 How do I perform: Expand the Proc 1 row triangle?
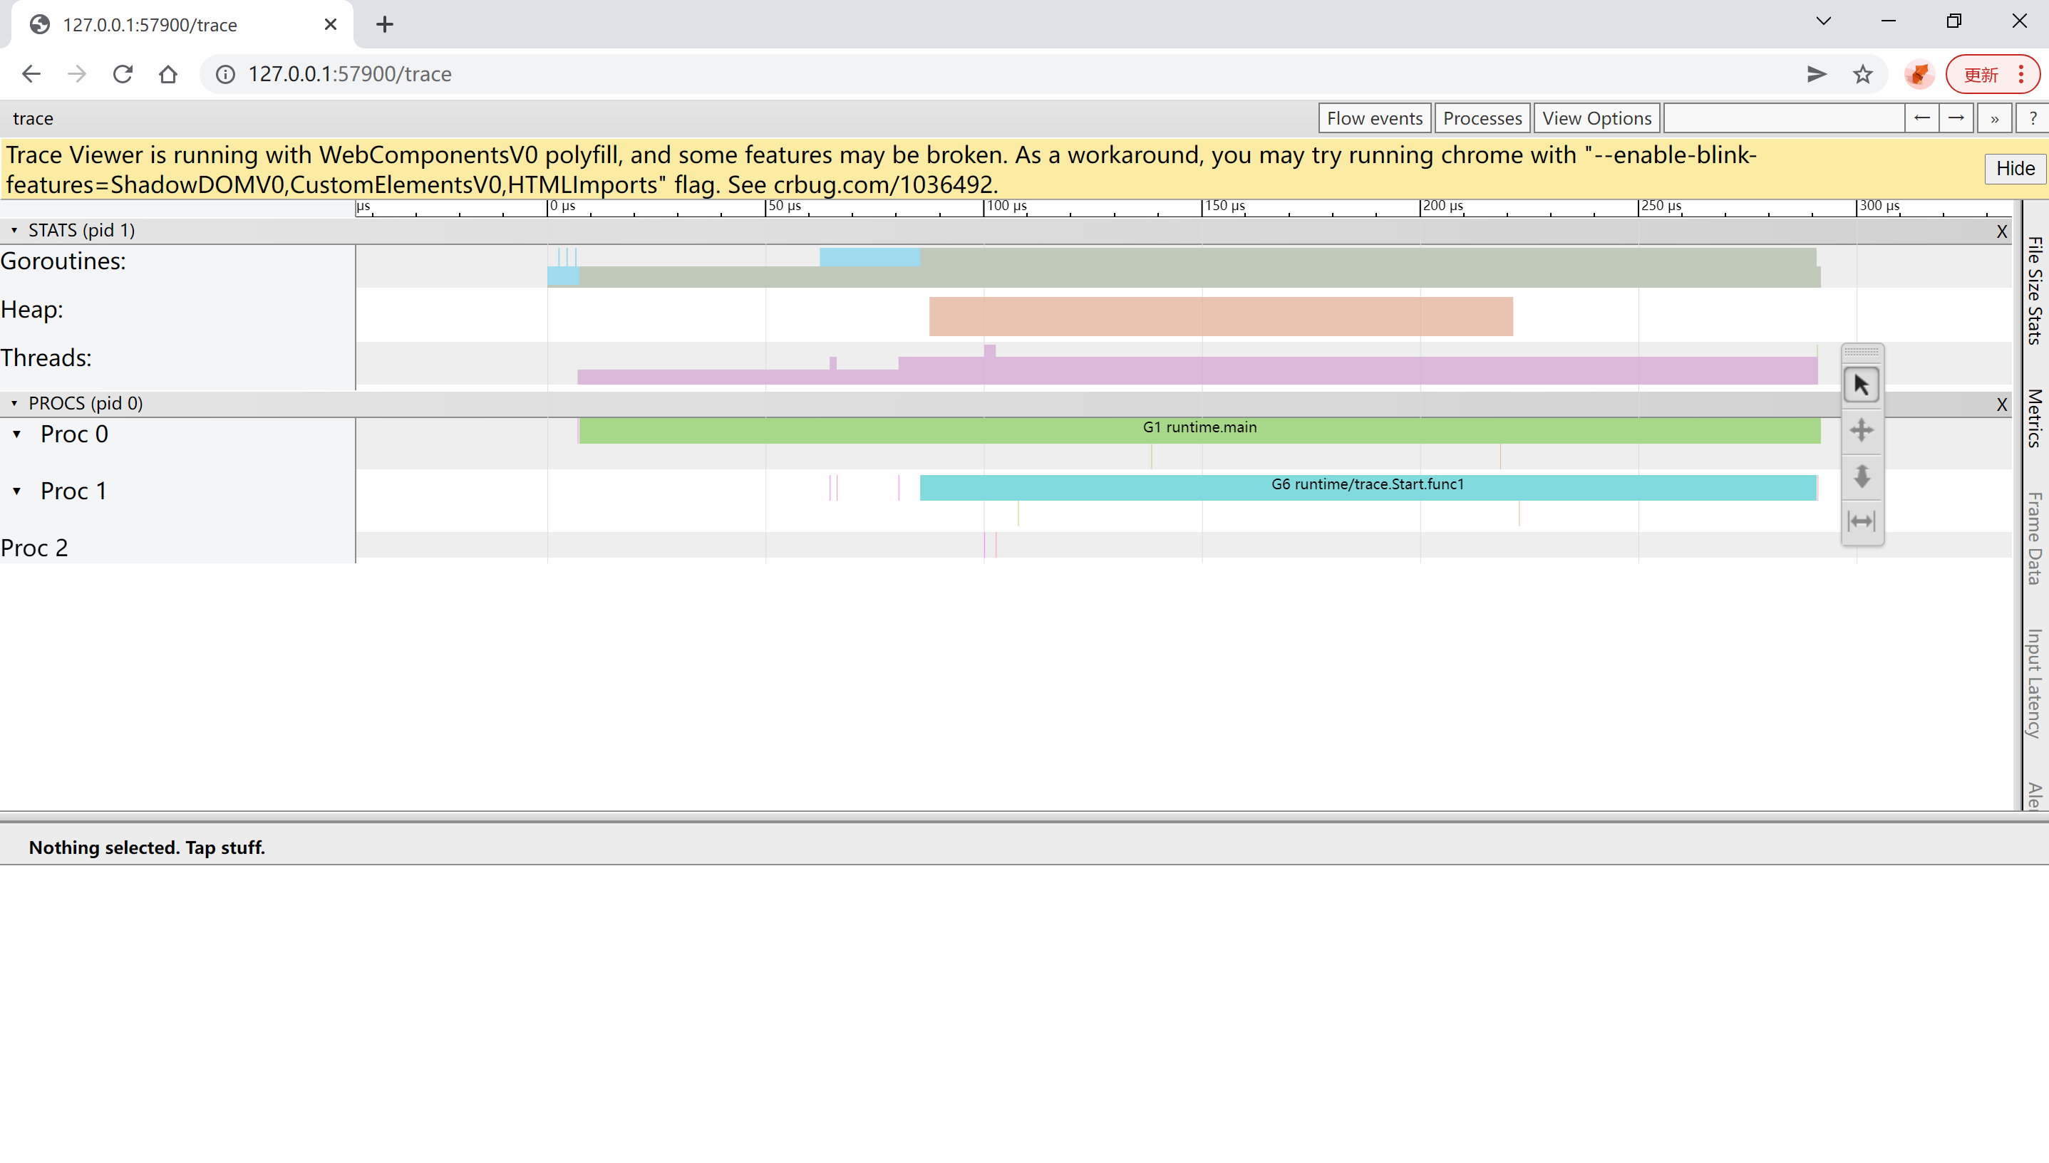[x=17, y=491]
